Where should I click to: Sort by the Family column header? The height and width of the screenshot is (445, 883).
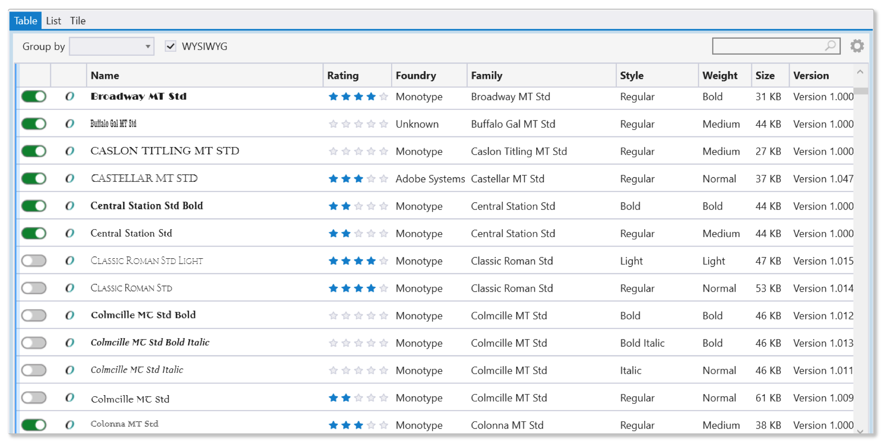click(x=542, y=75)
